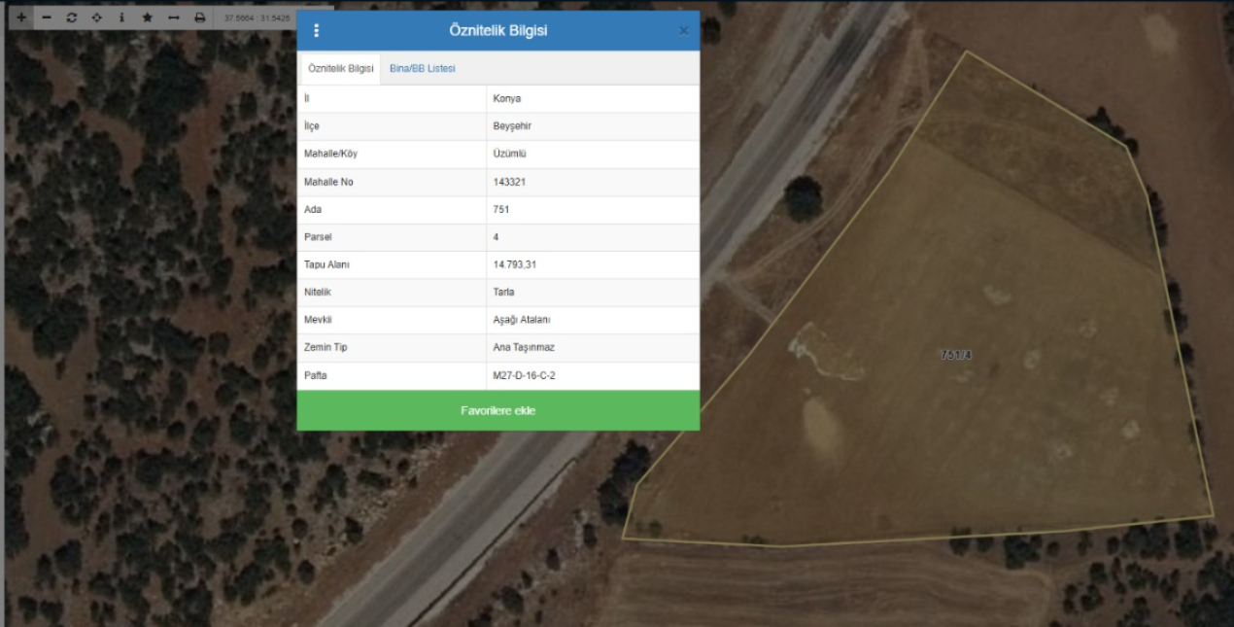The image size is (1234, 627).
Task: Click the refresh map icon
Action: click(x=72, y=17)
